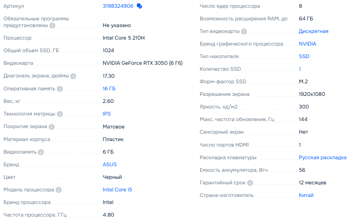The image size is (350, 221).
Task: Click the SSD storage type link
Action: (x=304, y=56)
